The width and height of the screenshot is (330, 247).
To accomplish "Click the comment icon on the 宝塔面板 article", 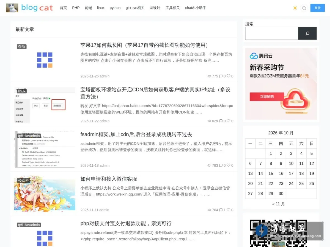I will pyautogui.click(x=221, y=121).
